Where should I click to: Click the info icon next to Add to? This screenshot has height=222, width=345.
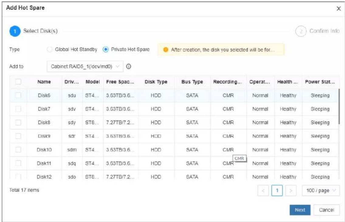pos(129,67)
